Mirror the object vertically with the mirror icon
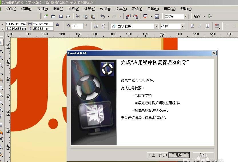The height and width of the screenshot is (162, 238). [103, 26]
